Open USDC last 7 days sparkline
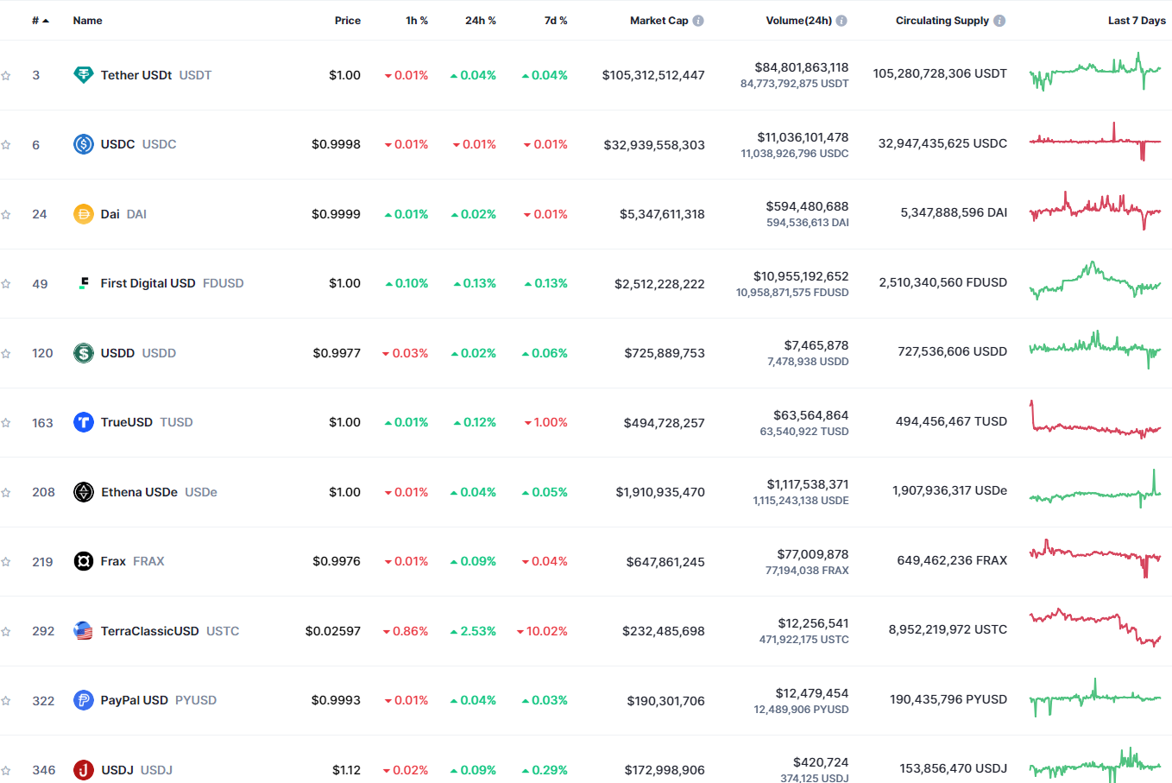The width and height of the screenshot is (1172, 783). [x=1095, y=142]
